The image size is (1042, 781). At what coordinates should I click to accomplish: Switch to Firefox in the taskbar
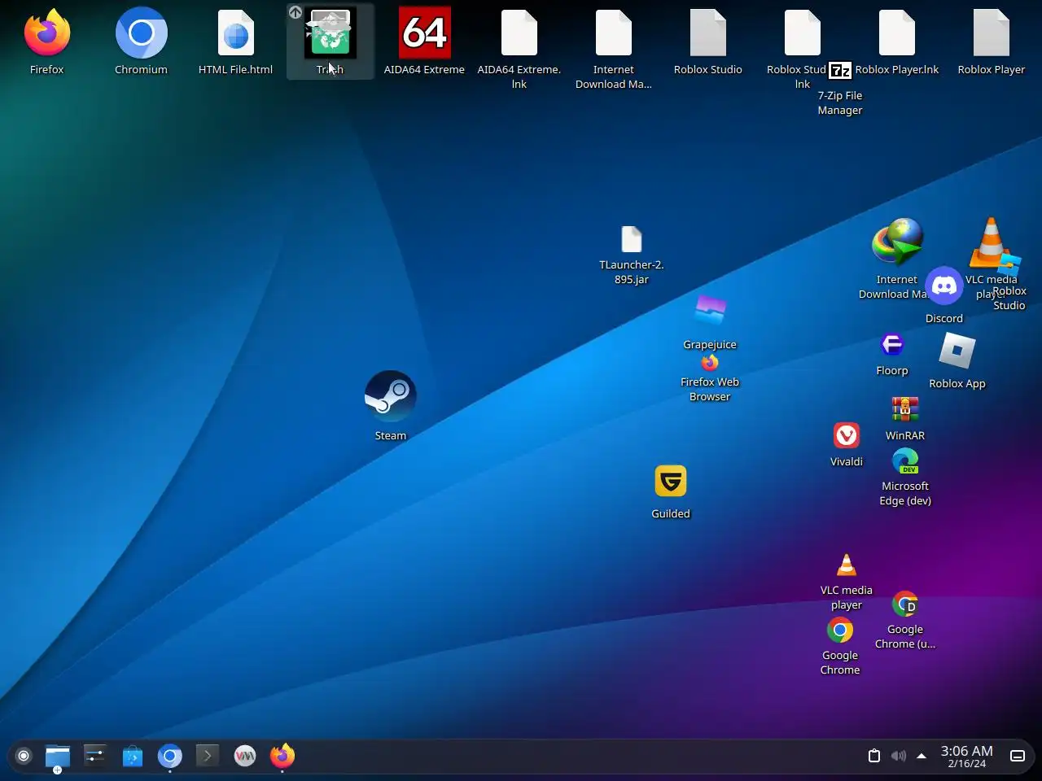pyautogui.click(x=282, y=757)
